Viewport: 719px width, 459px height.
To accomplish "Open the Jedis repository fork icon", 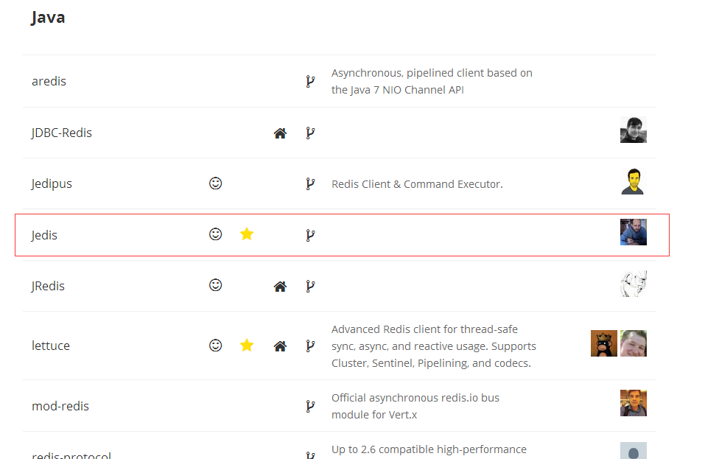I will coord(310,235).
